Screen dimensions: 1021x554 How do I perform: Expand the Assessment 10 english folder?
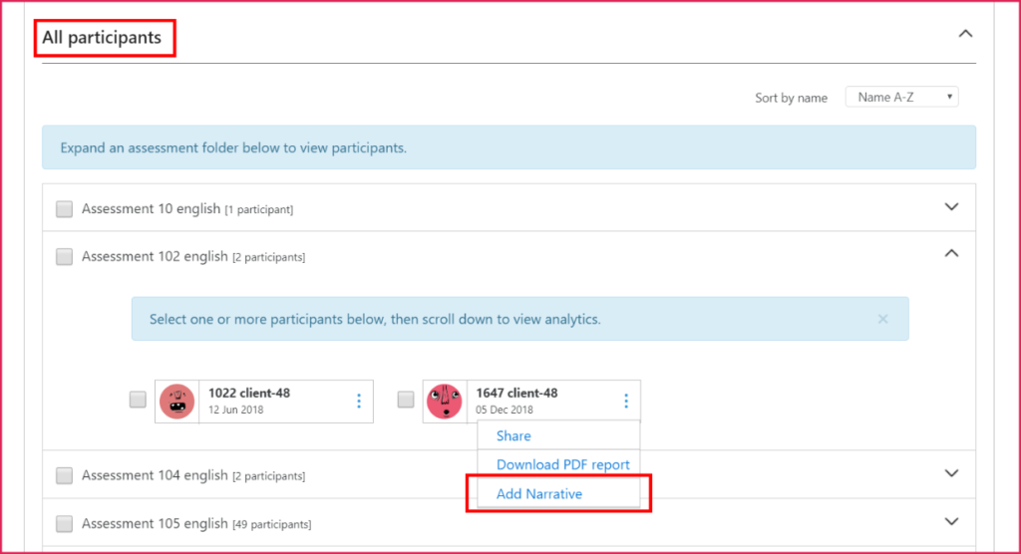tap(951, 207)
